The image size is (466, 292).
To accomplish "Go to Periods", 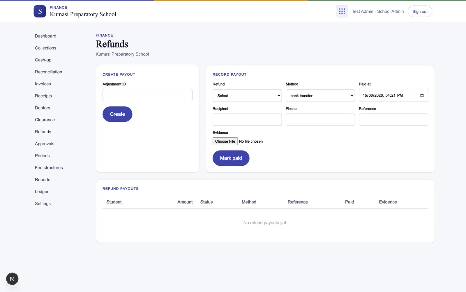I will [x=42, y=156].
